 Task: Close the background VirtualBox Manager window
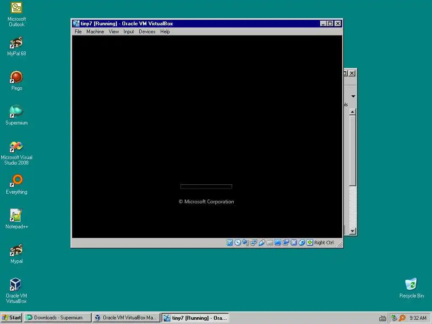[352, 73]
